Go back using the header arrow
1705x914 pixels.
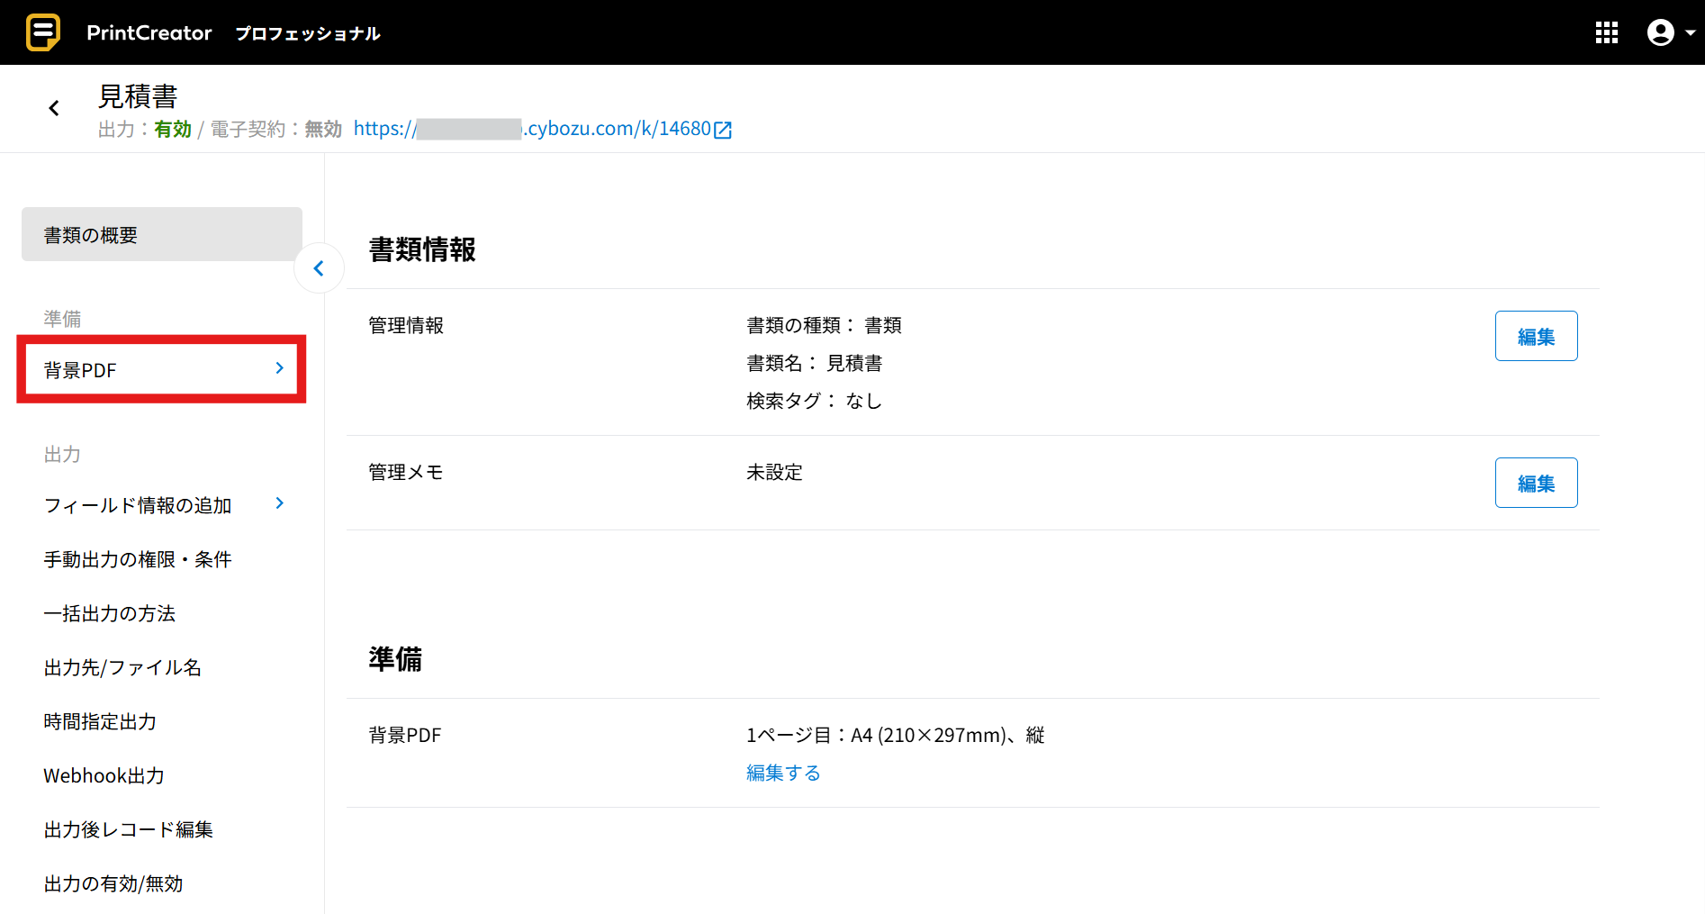54,109
